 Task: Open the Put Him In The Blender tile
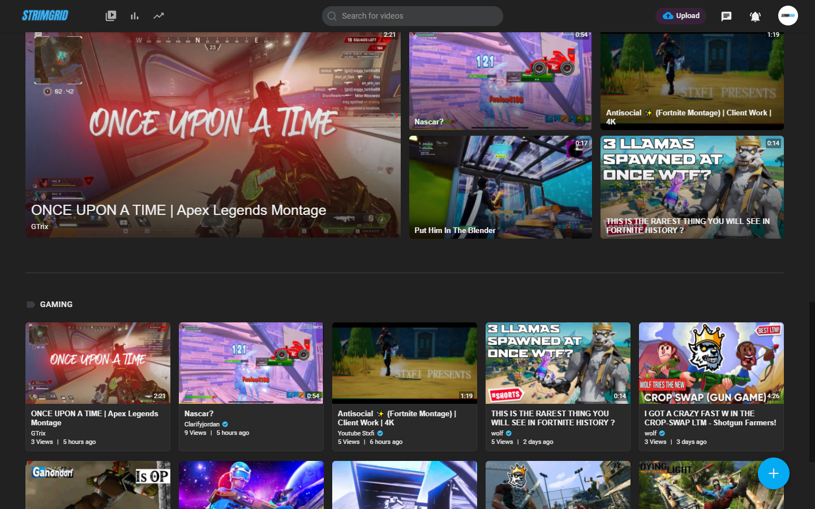(x=500, y=187)
